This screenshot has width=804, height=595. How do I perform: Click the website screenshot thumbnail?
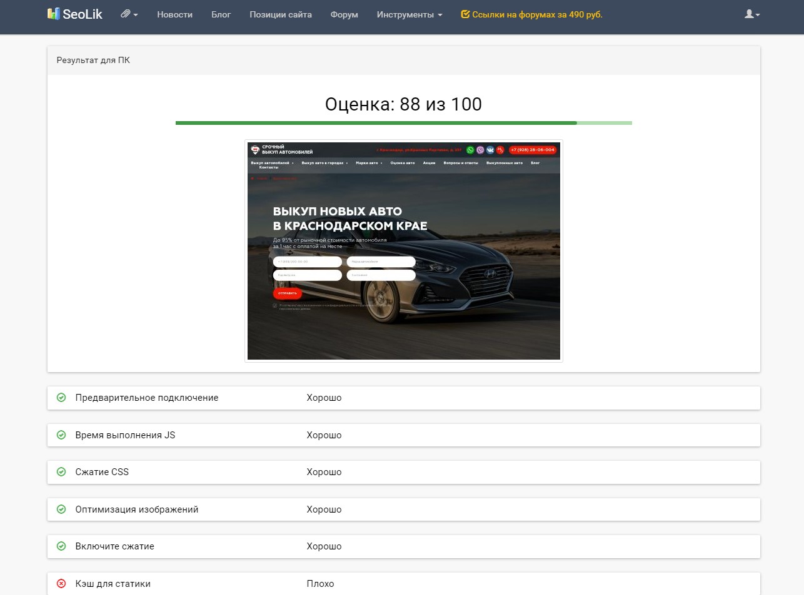point(404,251)
